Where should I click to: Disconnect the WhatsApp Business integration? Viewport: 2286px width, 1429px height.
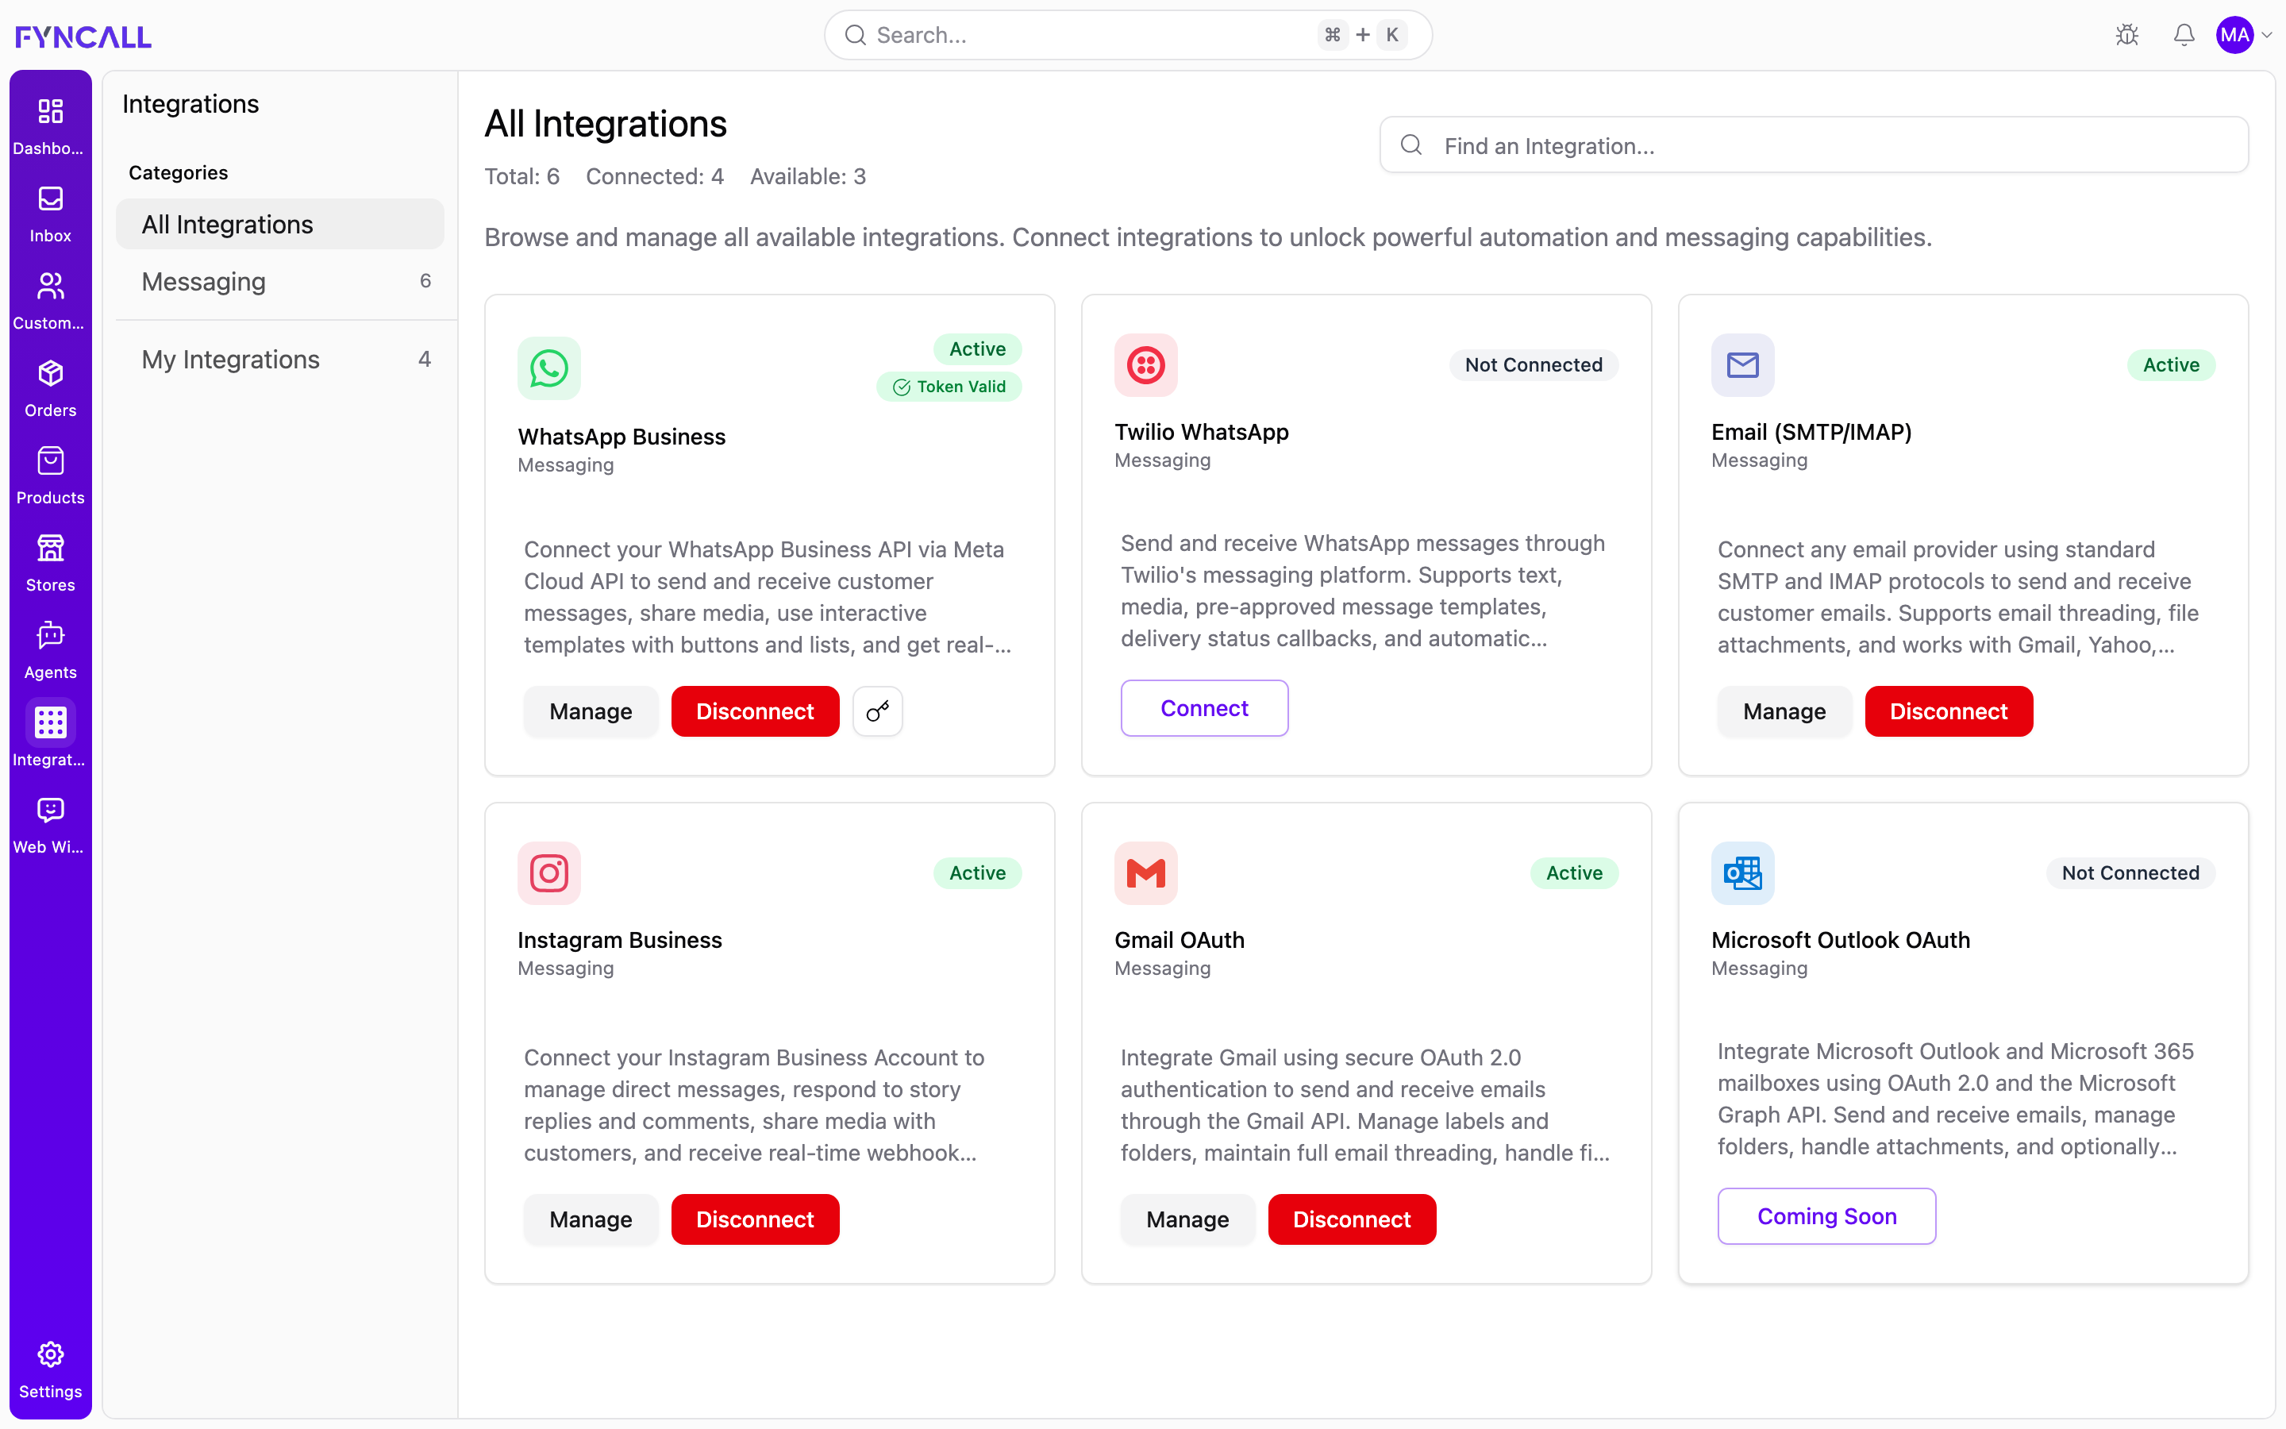755,711
